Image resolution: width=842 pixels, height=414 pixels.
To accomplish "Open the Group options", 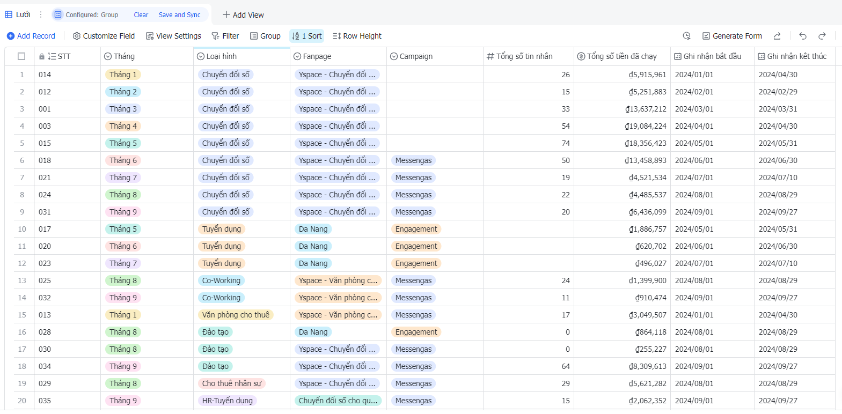I will pos(265,36).
